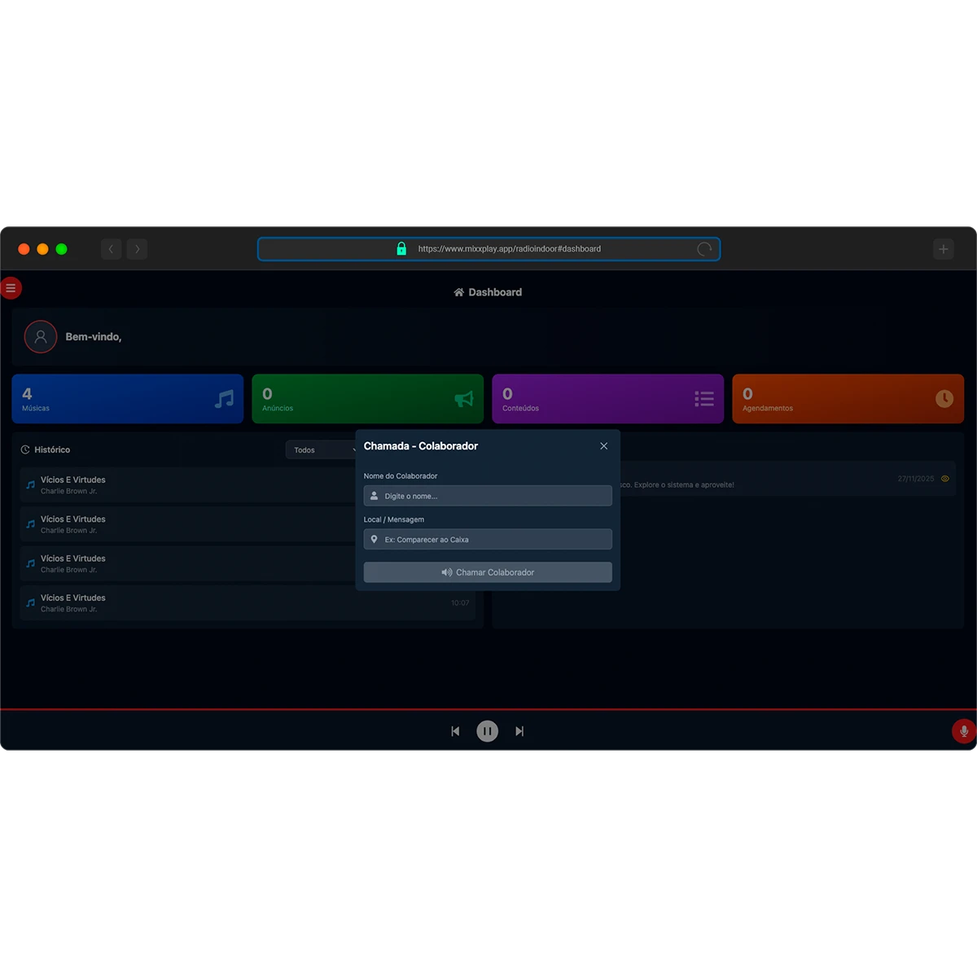Select the Dashboard header item
Screen dimensions: 977x977
(487, 292)
